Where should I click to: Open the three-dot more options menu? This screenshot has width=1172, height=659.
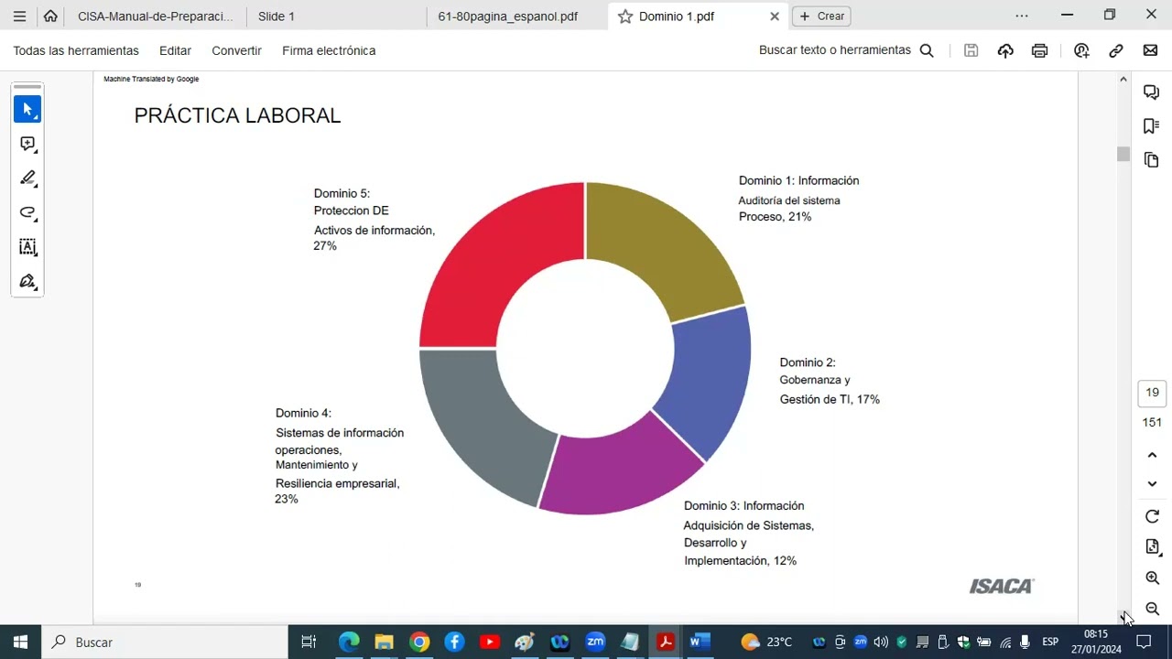[1022, 16]
